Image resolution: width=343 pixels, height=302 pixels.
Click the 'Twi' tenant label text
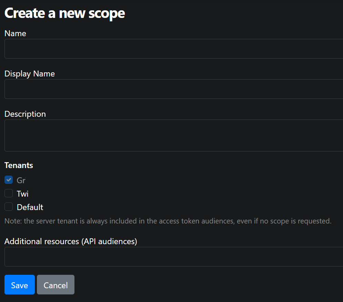pos(22,194)
